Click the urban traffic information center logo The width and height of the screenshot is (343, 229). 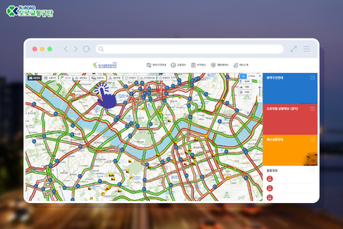[x=105, y=65]
